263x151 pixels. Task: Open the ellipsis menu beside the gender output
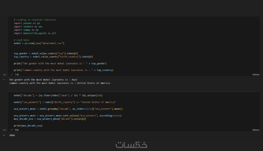coord(4,80)
